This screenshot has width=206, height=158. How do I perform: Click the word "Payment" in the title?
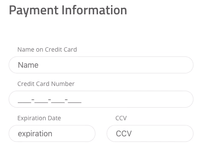(x=34, y=10)
